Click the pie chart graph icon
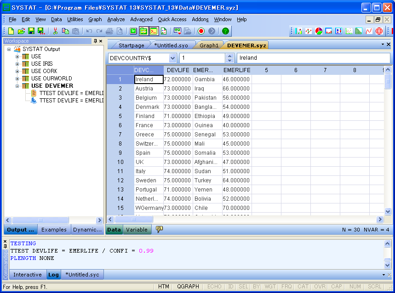 tap(319, 31)
